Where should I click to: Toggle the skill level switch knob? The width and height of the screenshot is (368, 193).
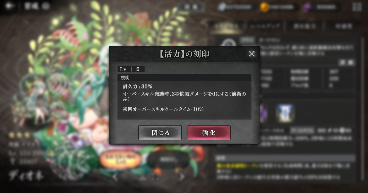click(342, 131)
